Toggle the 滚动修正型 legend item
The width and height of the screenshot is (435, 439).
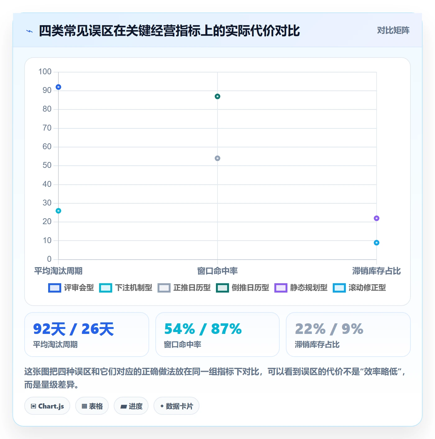[x=359, y=288]
